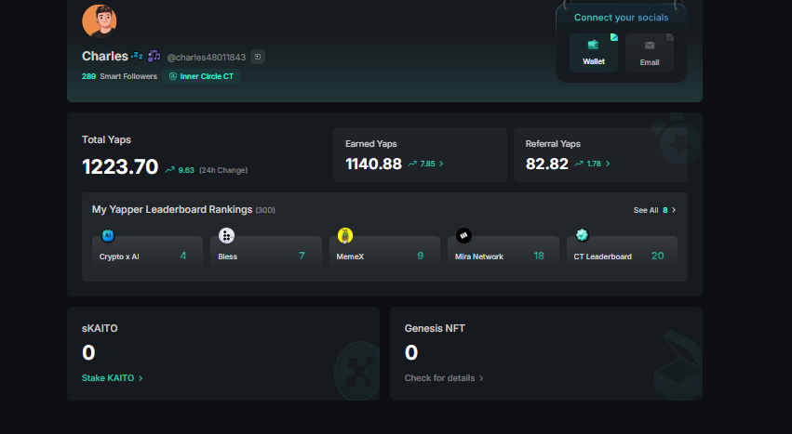Open the Mira Network leaderboard card

[503, 254]
